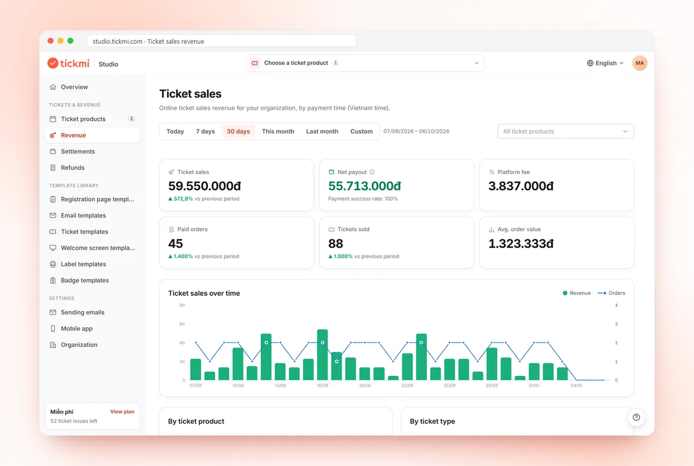The width and height of the screenshot is (694, 466).
Task: Click the Tickets sold ticket icon
Action: tap(331, 230)
